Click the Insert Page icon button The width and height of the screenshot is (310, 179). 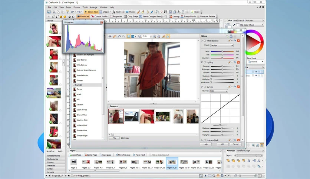76,155
